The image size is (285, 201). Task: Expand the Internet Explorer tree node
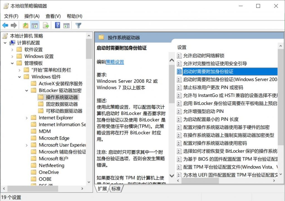pyautogui.click(x=27, y=118)
